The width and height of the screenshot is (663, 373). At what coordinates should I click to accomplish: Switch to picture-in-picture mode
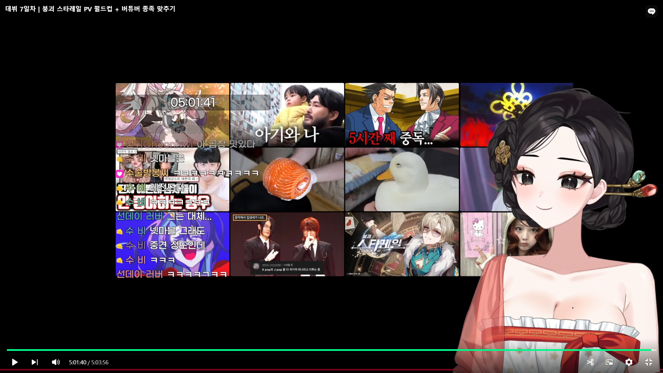[609, 362]
